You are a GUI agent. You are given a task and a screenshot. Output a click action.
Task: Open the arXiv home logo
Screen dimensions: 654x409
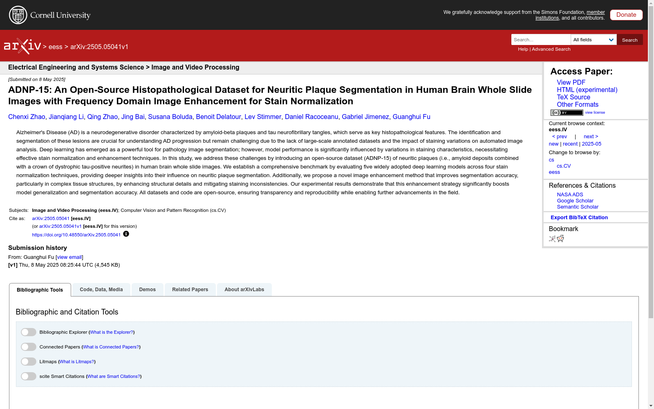click(x=22, y=46)
